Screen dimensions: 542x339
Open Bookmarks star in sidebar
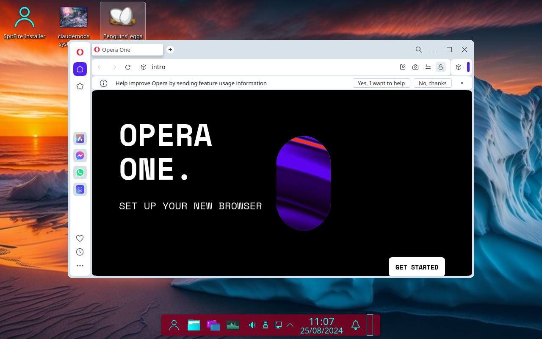[x=80, y=86]
